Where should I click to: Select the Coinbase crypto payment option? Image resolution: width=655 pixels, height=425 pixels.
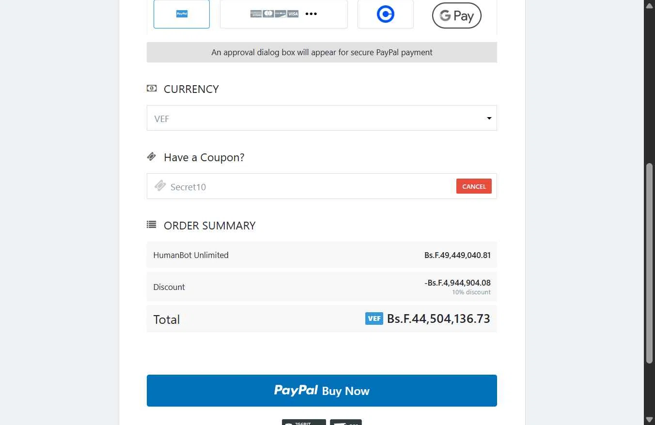[x=385, y=14]
